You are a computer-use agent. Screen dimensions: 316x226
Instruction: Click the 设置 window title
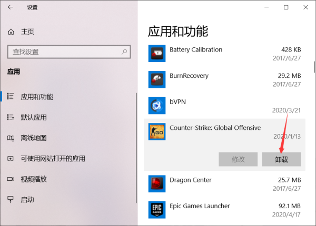coord(32,7)
